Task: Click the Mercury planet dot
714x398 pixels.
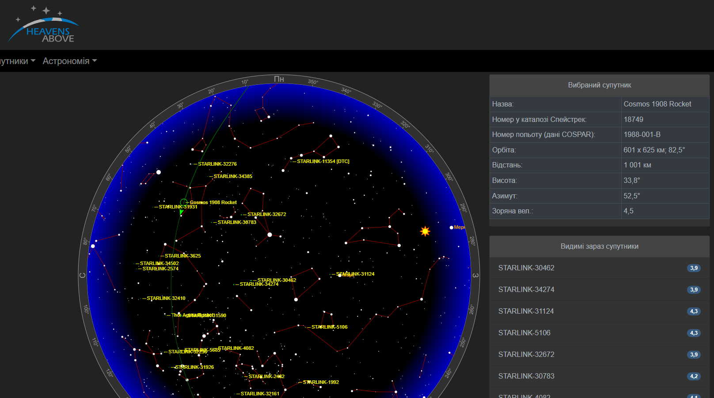Action: (x=451, y=227)
